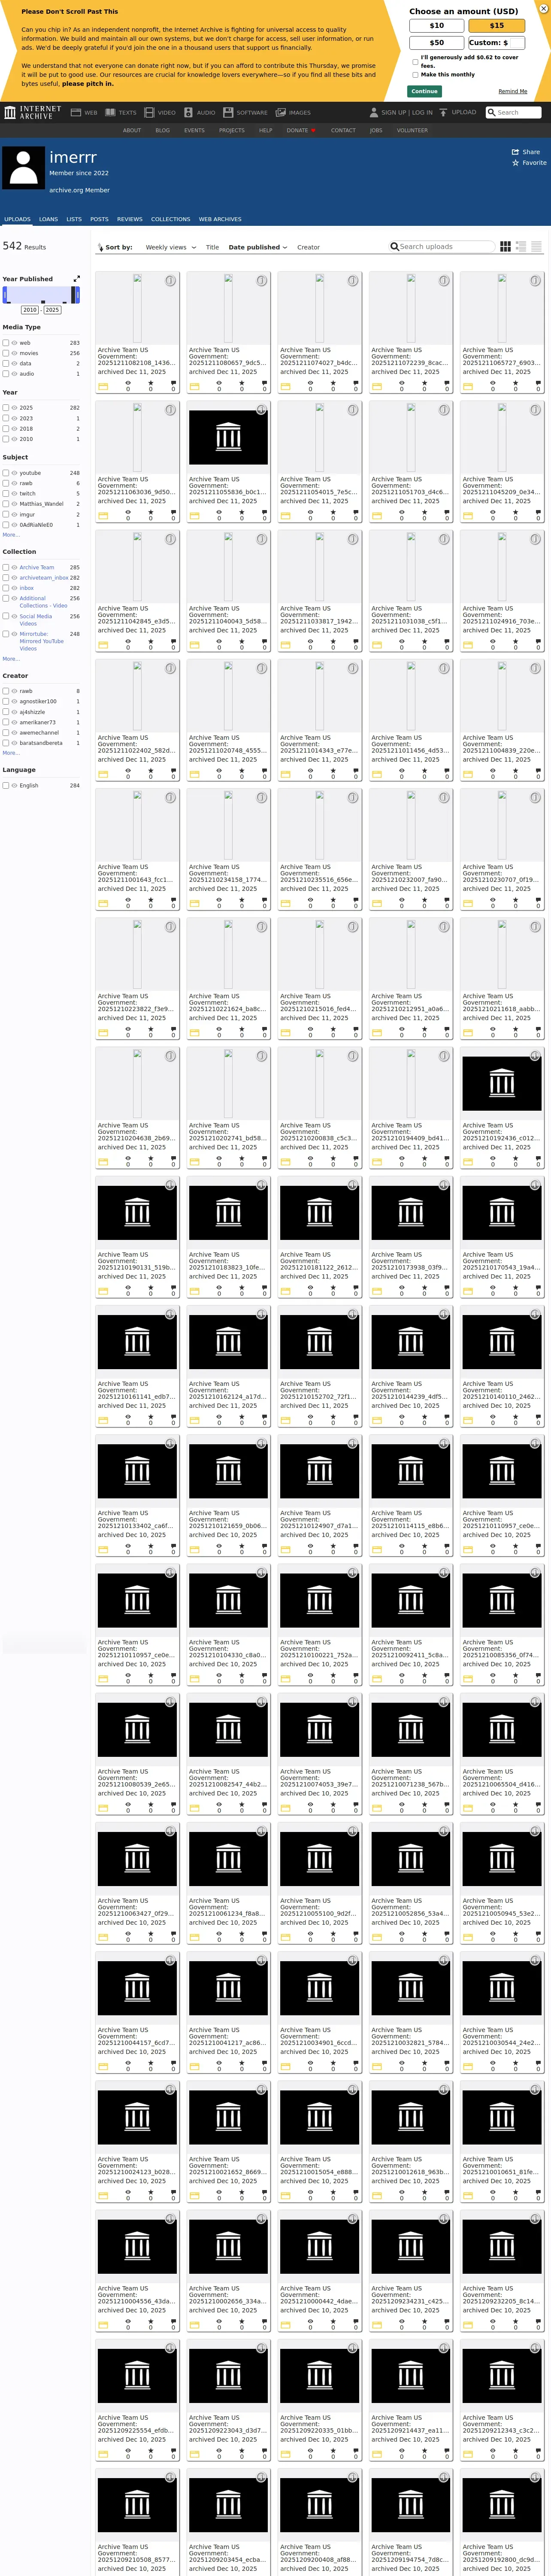Check the 2025 year filter
Image resolution: width=551 pixels, height=2576 pixels.
click(6, 408)
